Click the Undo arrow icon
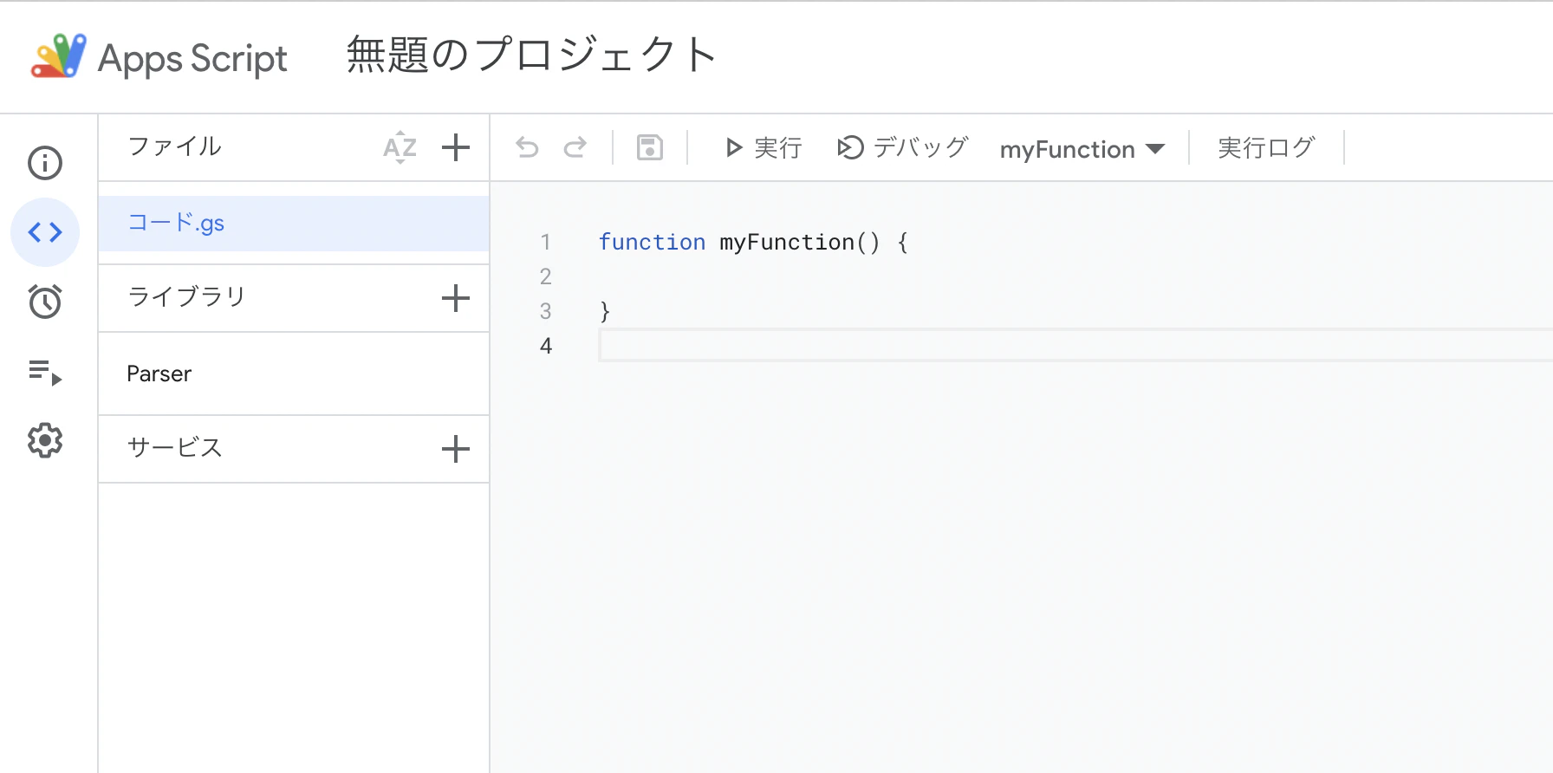The width and height of the screenshot is (1553, 773). pos(527,148)
